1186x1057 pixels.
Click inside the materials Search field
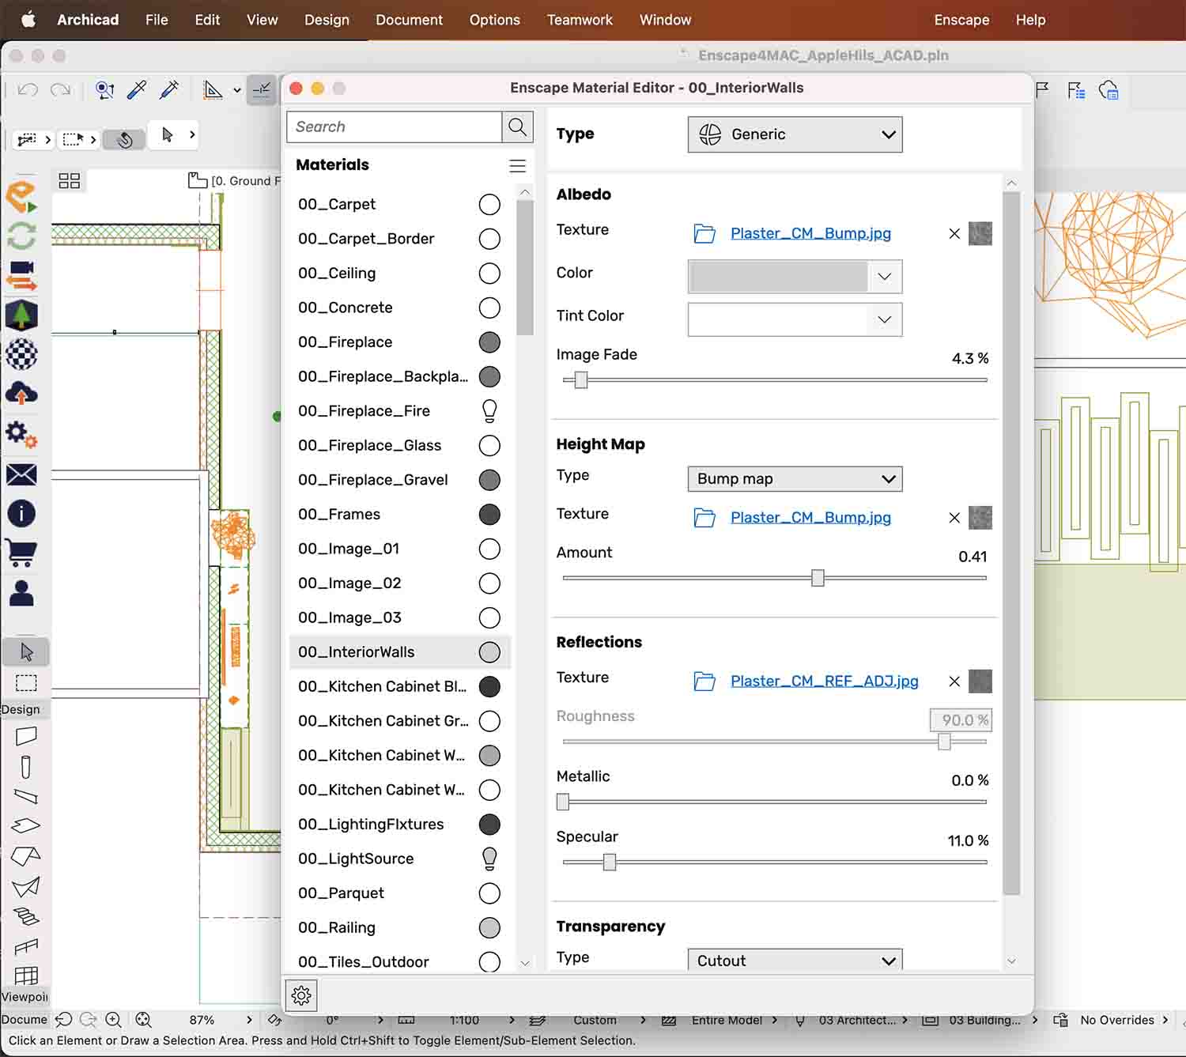click(393, 126)
